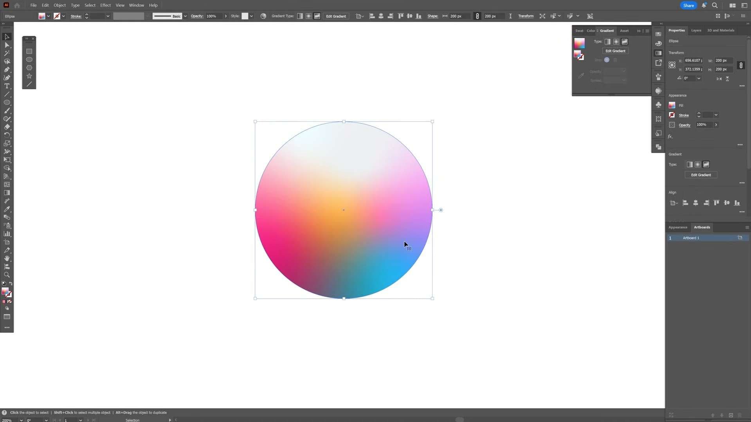The image size is (751, 422).
Task: Select the Magic Wand tool
Action: tap(7, 53)
